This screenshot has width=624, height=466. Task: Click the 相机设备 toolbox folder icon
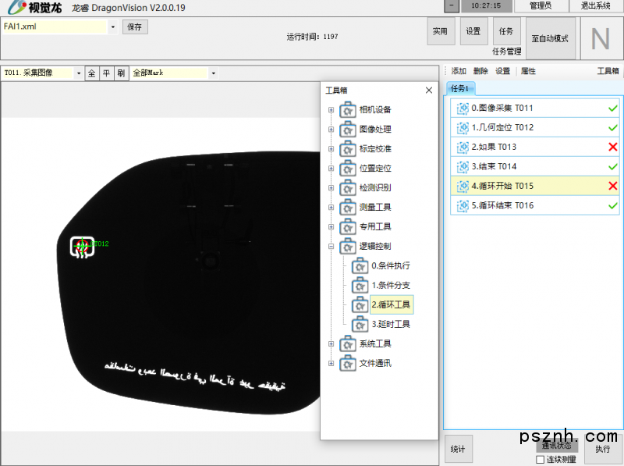tap(348, 110)
